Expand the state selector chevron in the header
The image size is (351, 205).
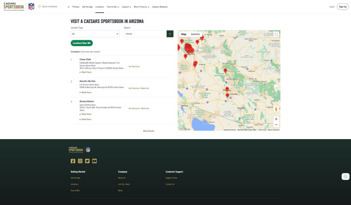tap(69, 7)
